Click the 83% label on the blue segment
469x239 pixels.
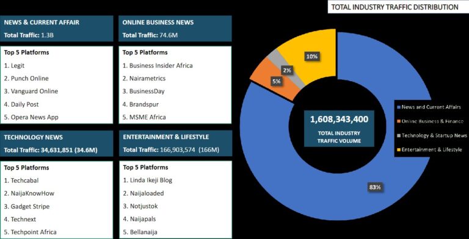click(375, 187)
